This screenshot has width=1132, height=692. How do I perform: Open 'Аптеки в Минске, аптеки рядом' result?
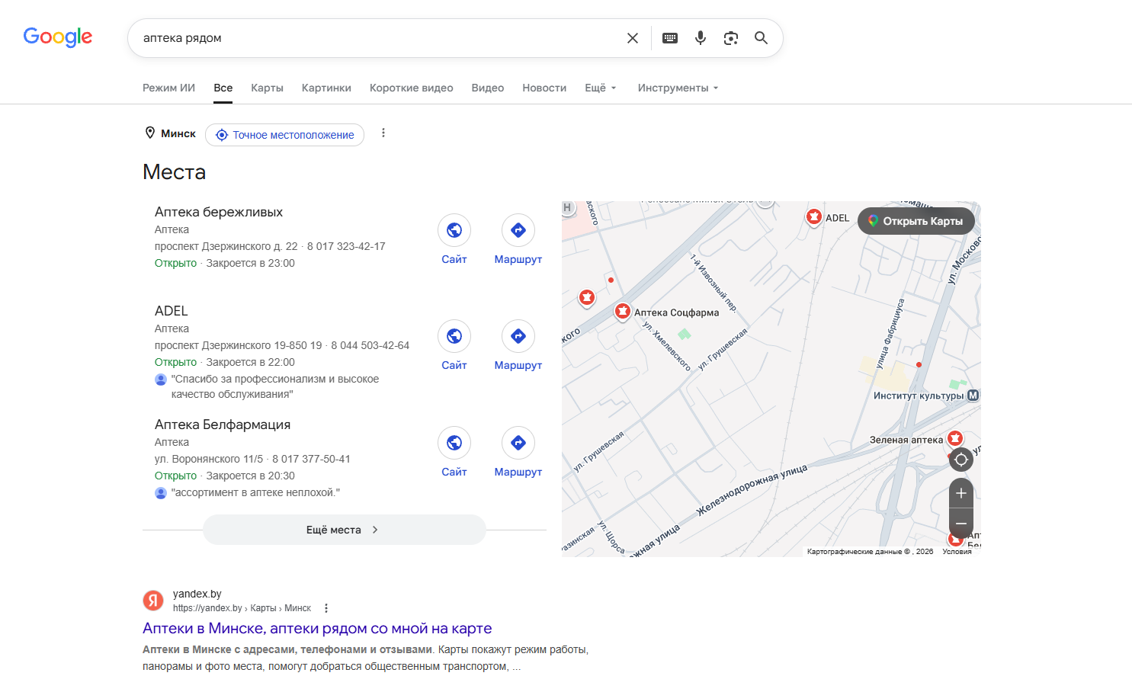(x=317, y=629)
